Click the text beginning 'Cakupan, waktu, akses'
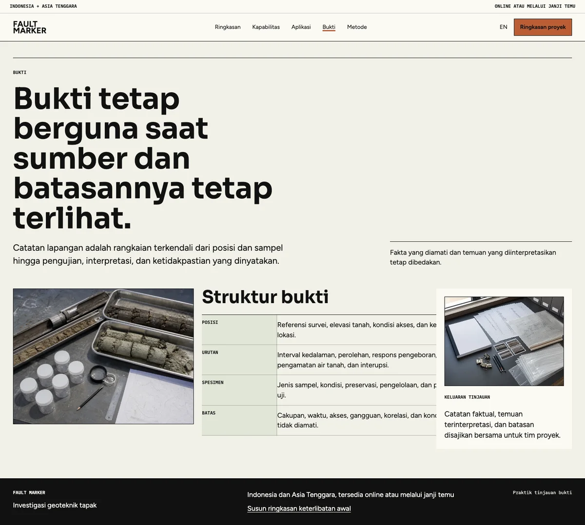585x525 pixels. pos(357,420)
